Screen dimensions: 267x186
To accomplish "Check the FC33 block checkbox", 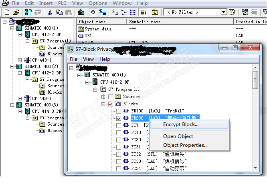I will 119,161.
